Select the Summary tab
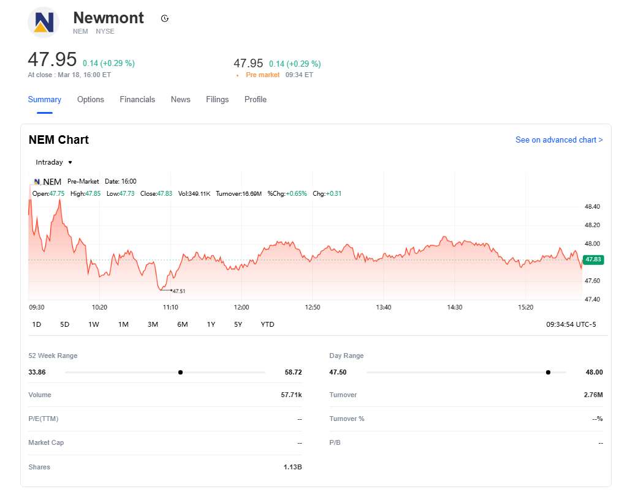 tap(44, 100)
